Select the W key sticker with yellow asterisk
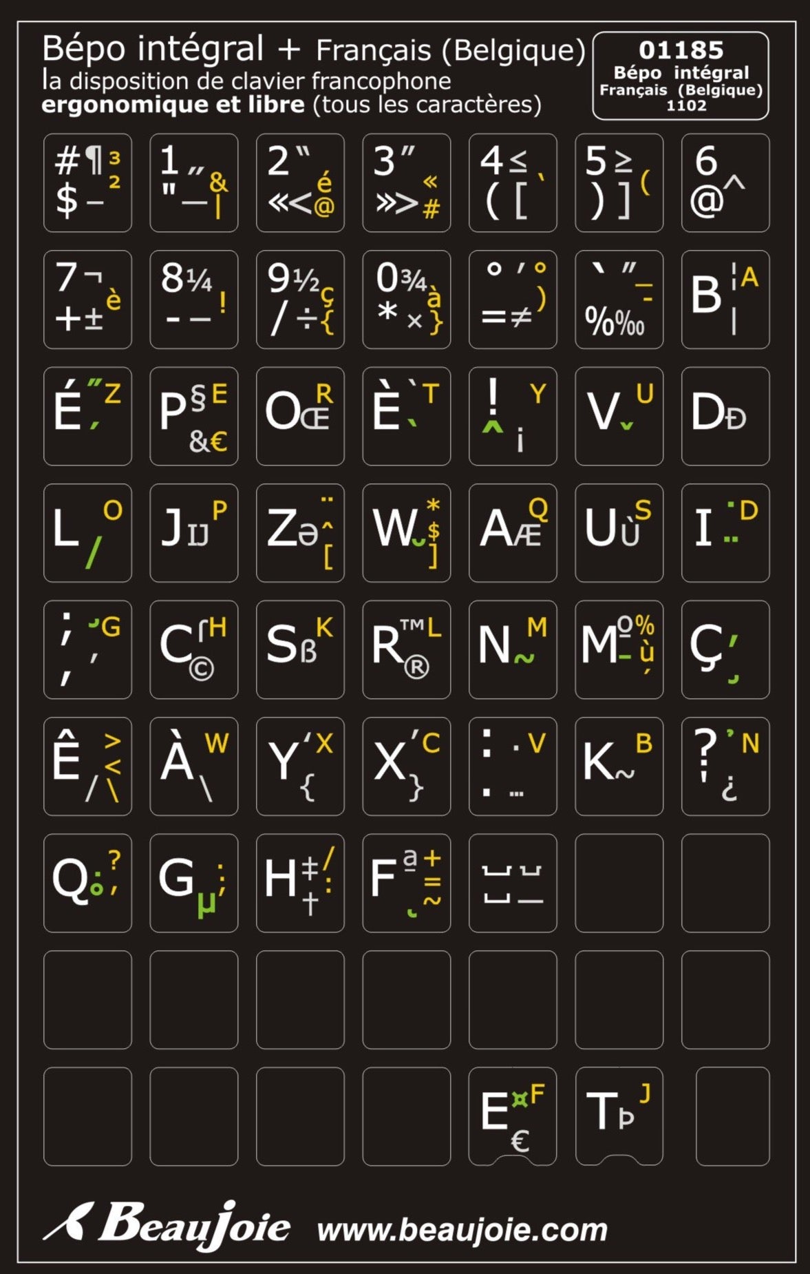This screenshot has height=1274, width=810. (406, 532)
